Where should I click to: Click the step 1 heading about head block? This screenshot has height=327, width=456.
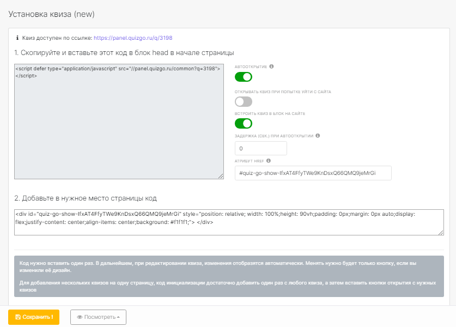pyautogui.click(x=124, y=53)
